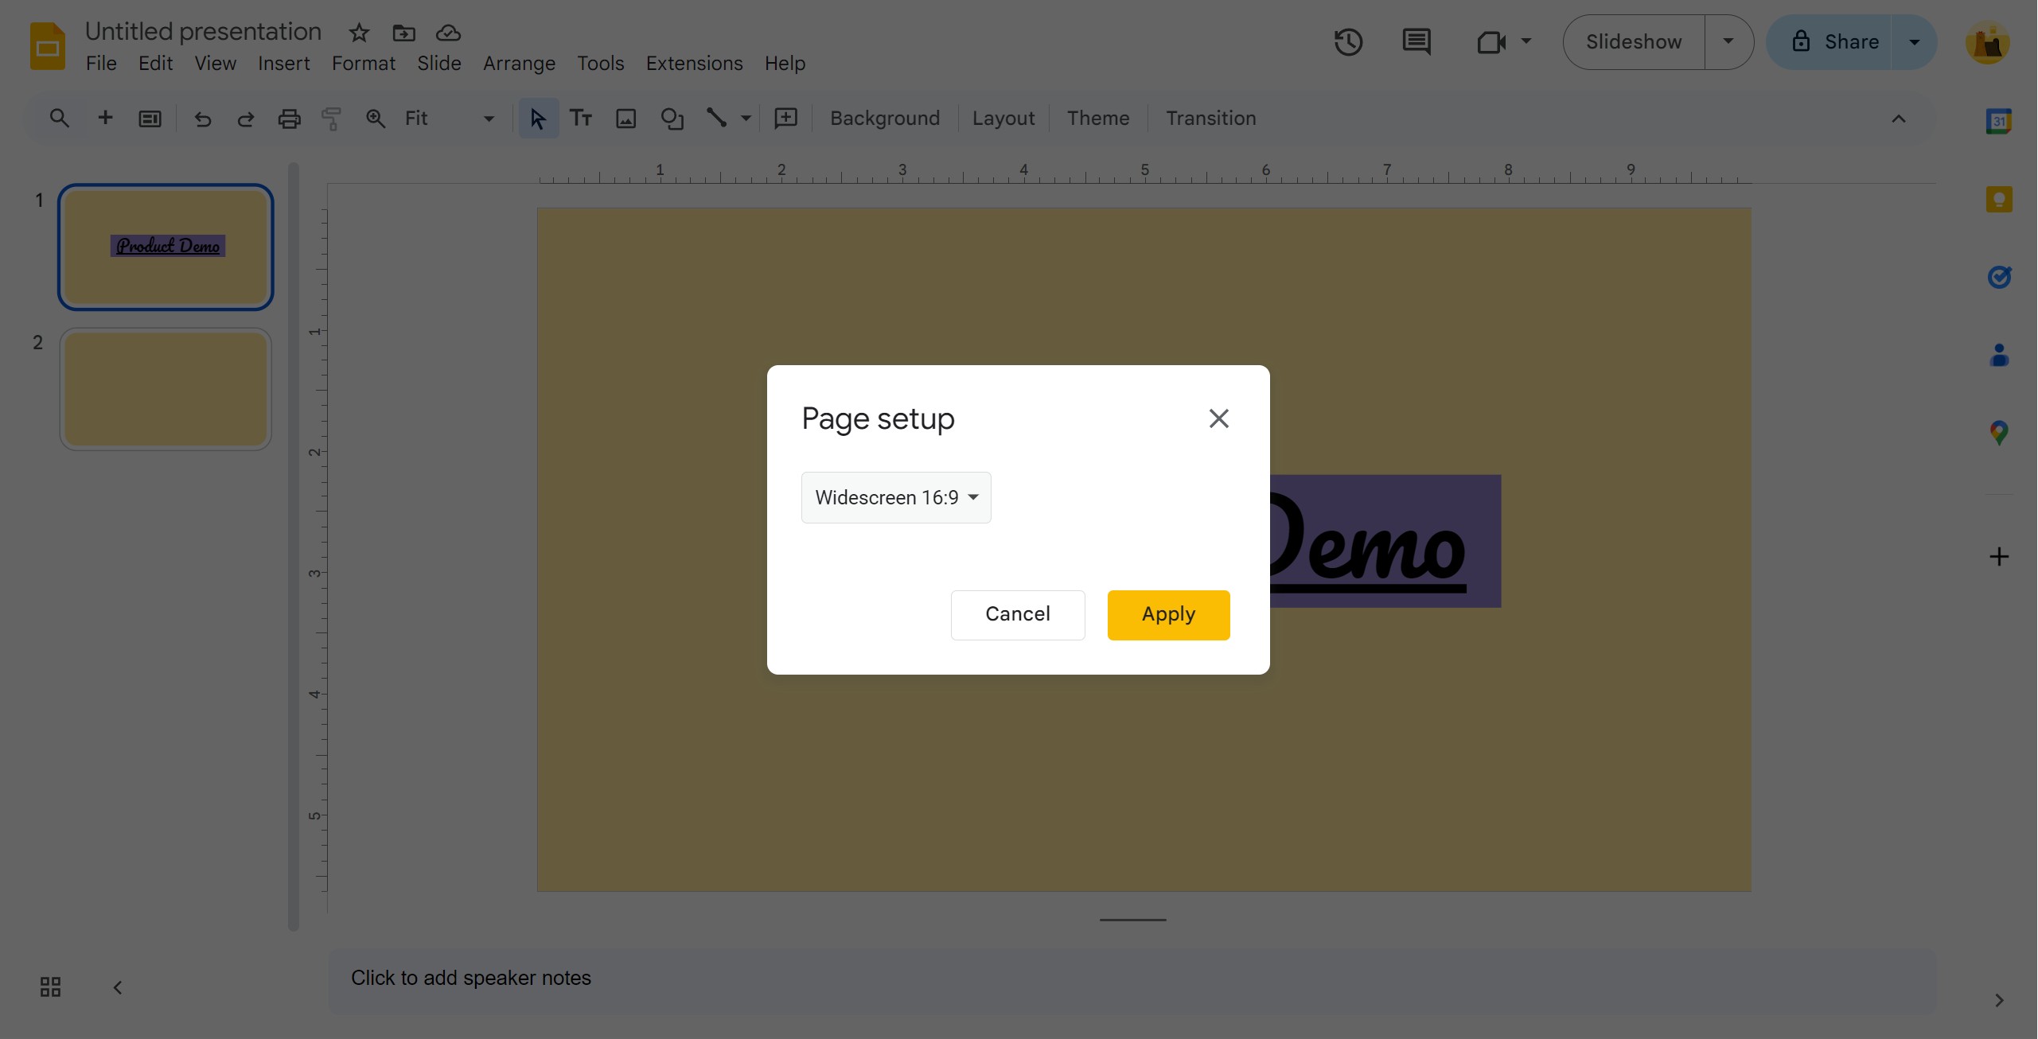Screen dimensions: 2038x1039
Task: Open Google Keep sidebar icon
Action: (x=1998, y=199)
